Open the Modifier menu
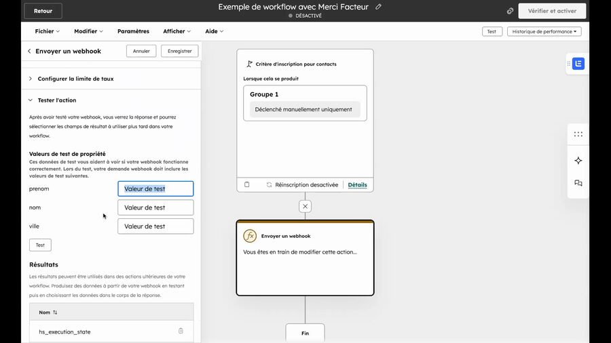This screenshot has height=343, width=611. coord(88,31)
